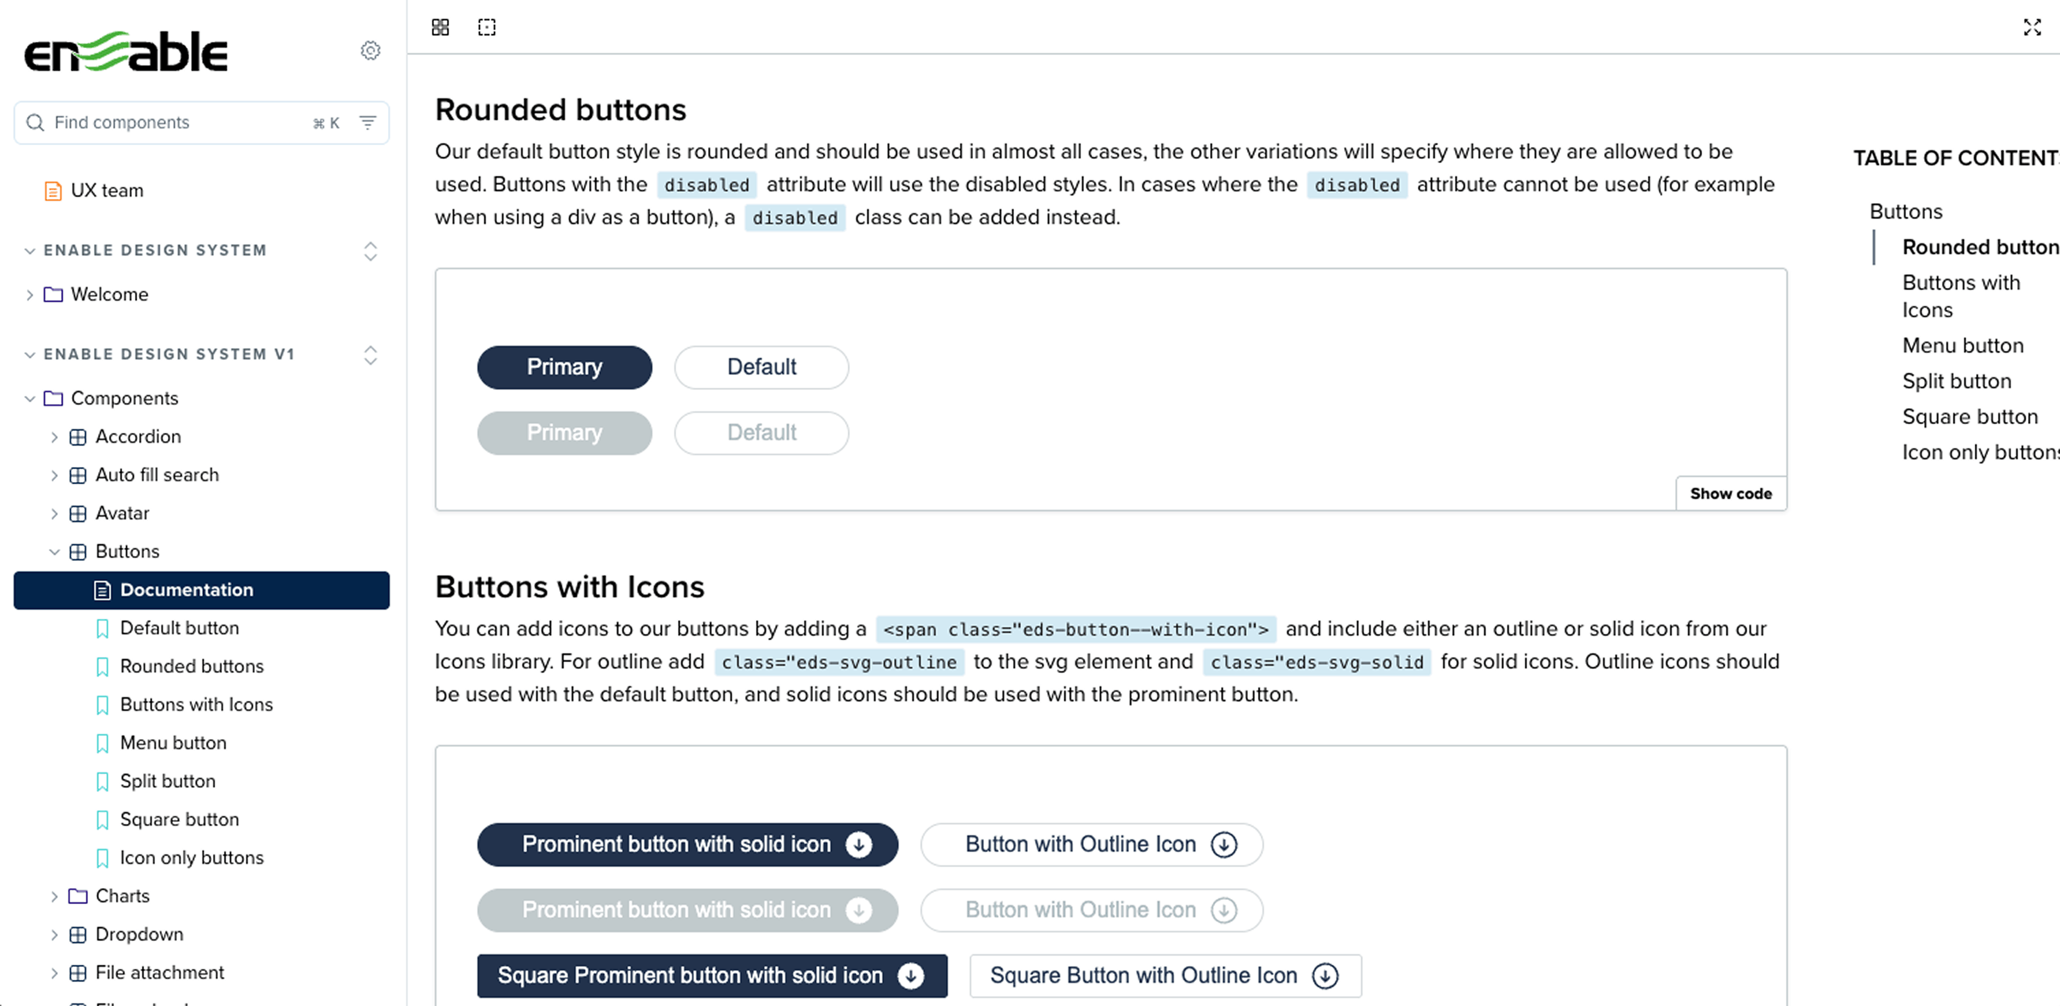Screen dimensions: 2060x1006
Task: Enter full screen with the expand icon
Action: click(x=2032, y=27)
